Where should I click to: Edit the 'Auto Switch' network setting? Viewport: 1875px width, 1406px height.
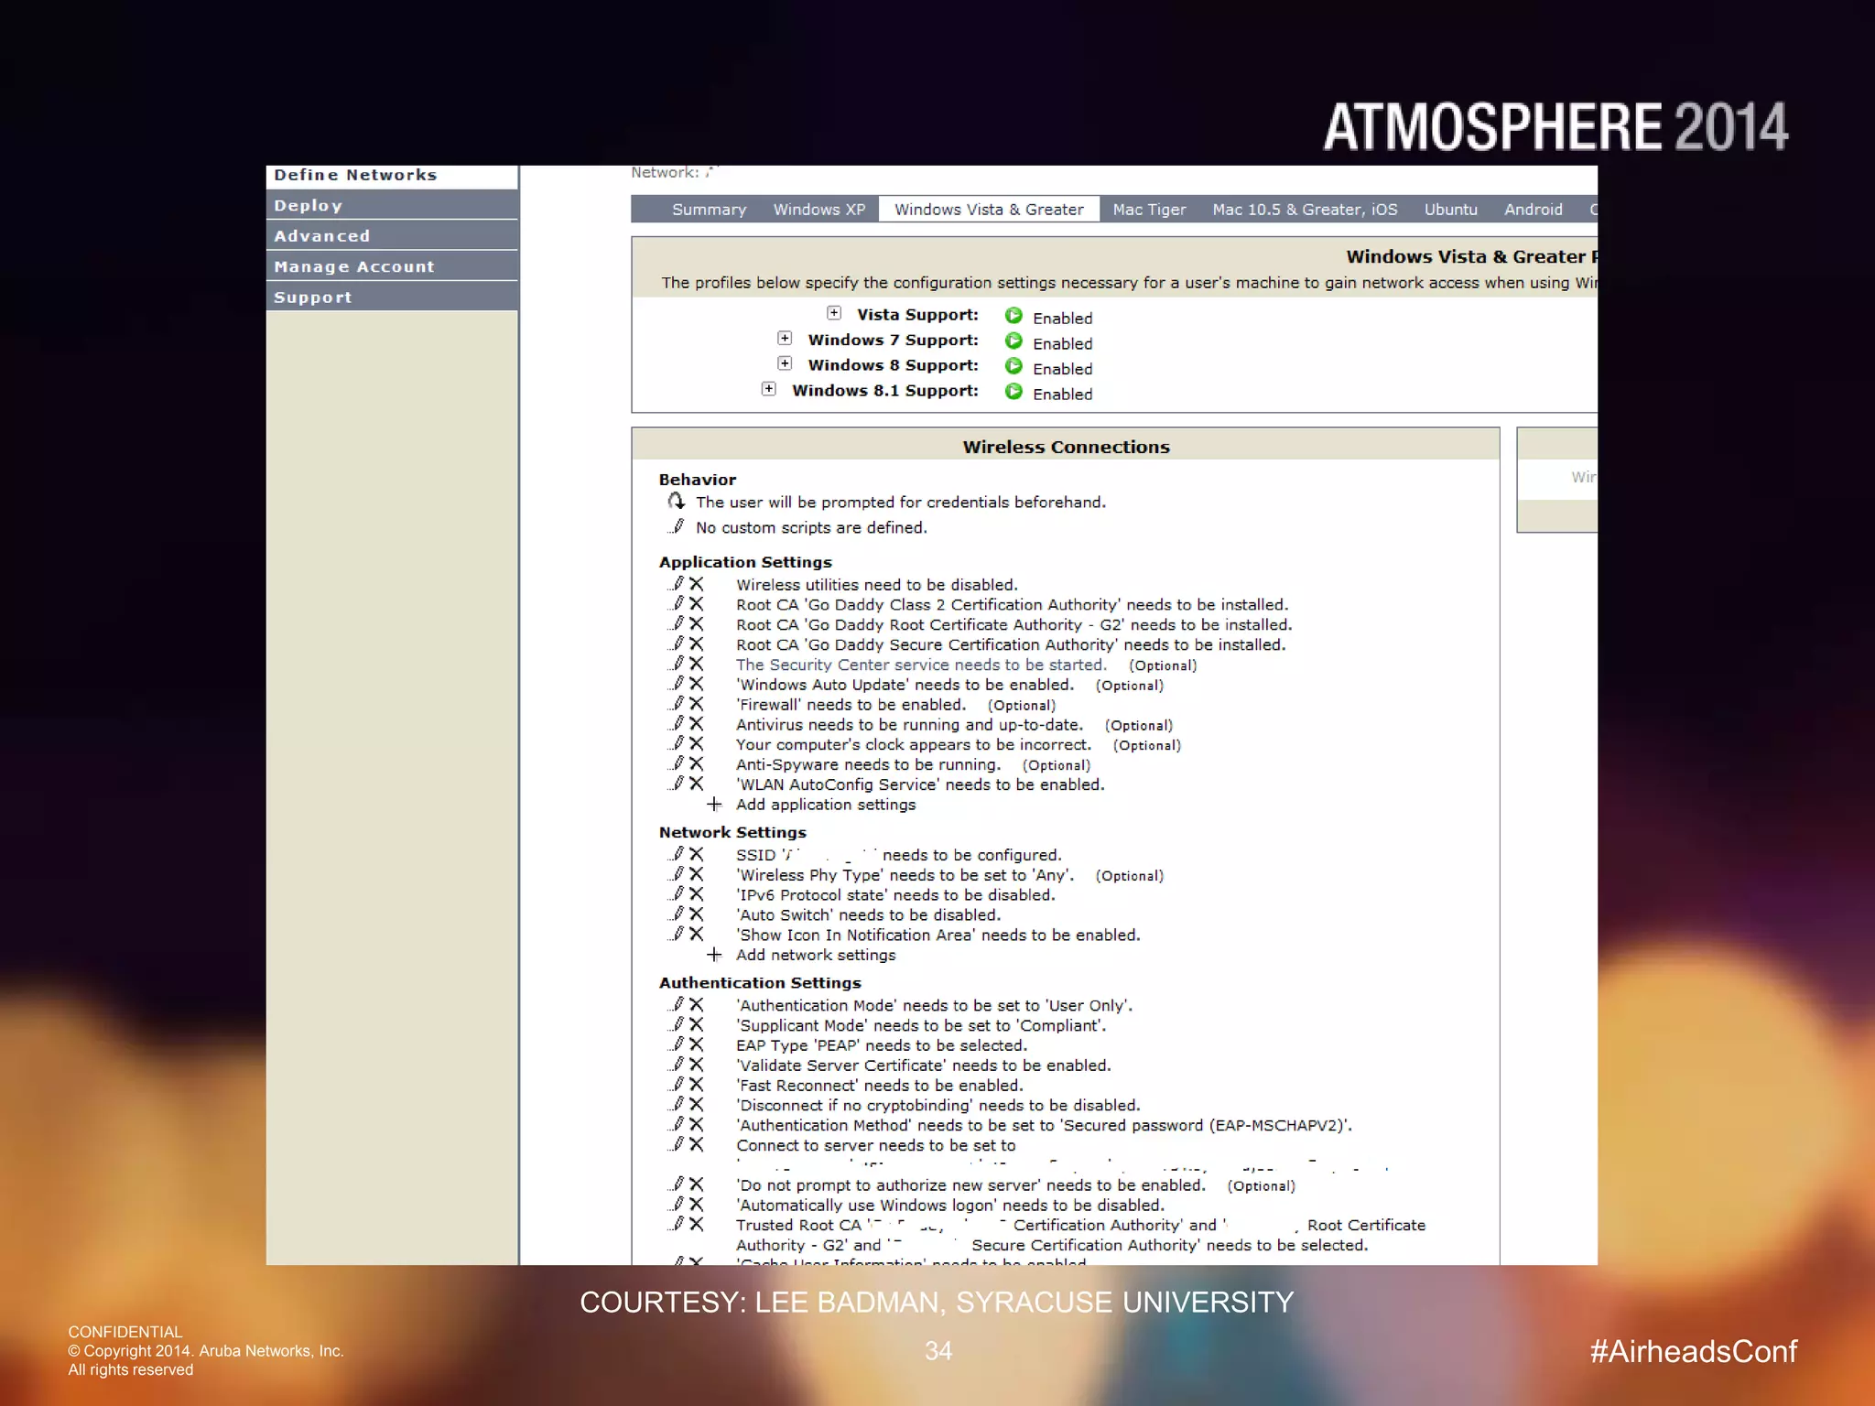[677, 914]
